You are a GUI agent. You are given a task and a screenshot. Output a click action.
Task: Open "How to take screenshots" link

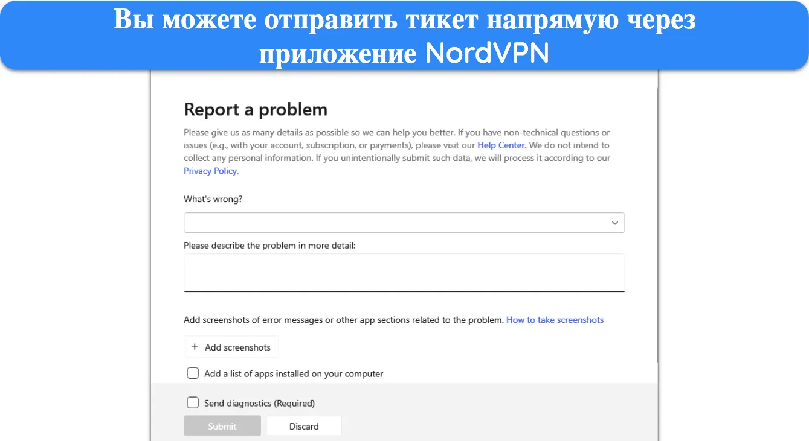[555, 320]
